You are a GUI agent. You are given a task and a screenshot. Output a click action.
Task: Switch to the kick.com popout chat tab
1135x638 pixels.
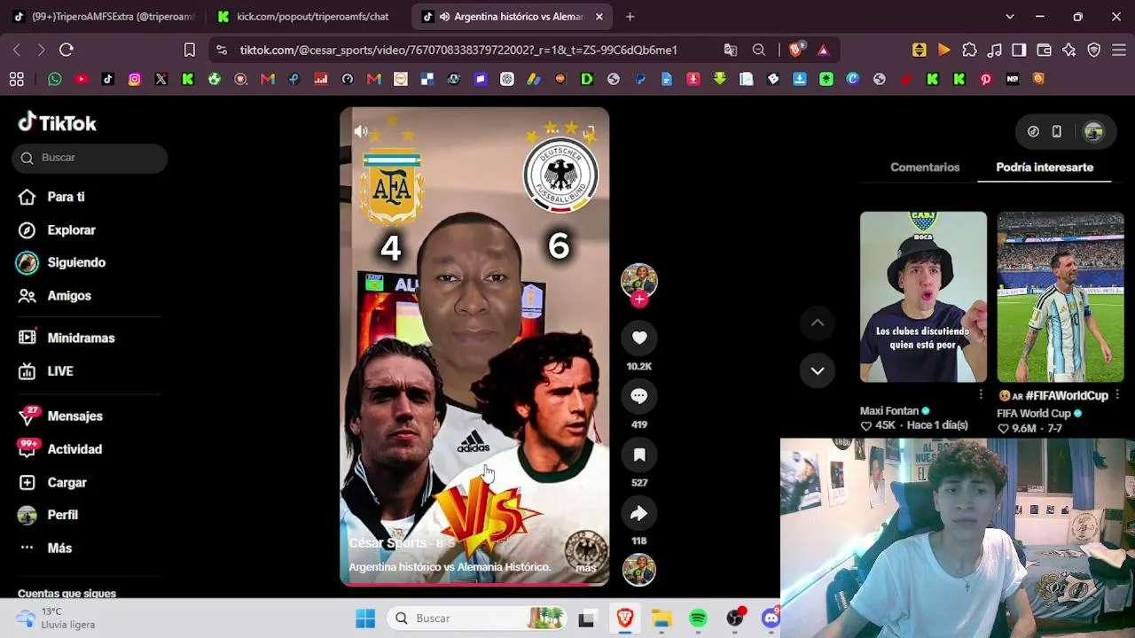[308, 17]
